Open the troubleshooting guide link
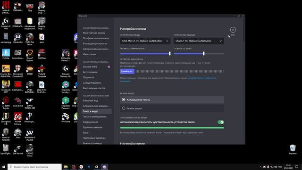The height and width of the screenshot is (170, 302). 202,78
